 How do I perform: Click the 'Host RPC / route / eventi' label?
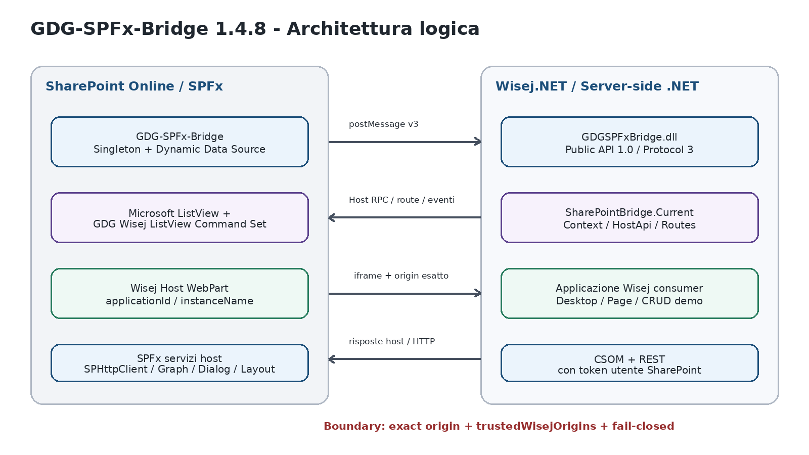(402, 200)
